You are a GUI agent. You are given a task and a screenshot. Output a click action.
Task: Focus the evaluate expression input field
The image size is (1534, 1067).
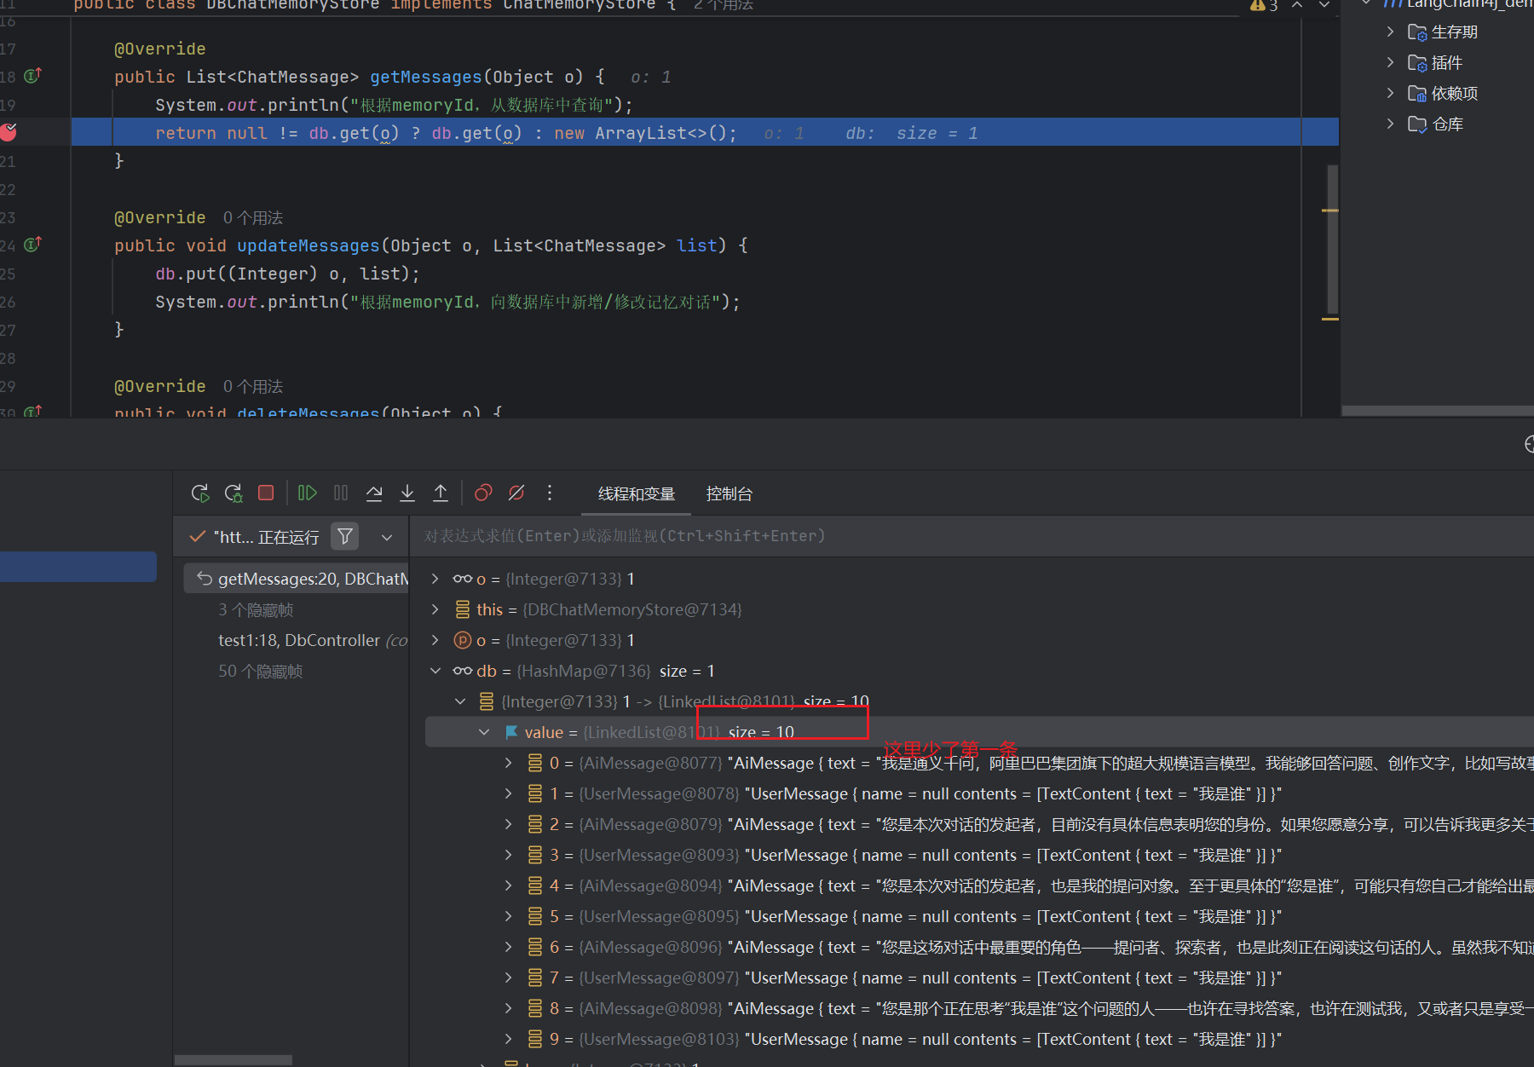(972, 536)
